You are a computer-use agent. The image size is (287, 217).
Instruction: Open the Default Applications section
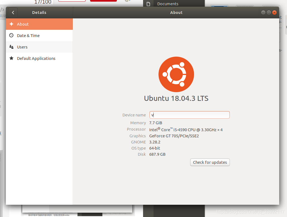click(x=36, y=58)
